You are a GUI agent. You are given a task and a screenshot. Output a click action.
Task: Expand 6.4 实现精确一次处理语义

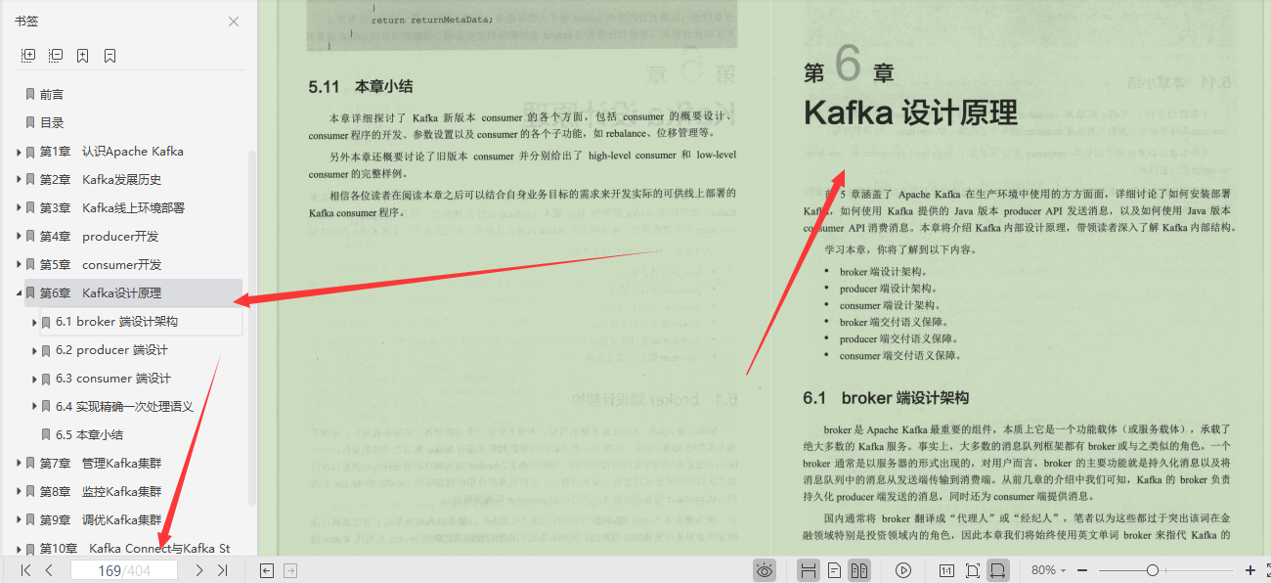point(34,407)
